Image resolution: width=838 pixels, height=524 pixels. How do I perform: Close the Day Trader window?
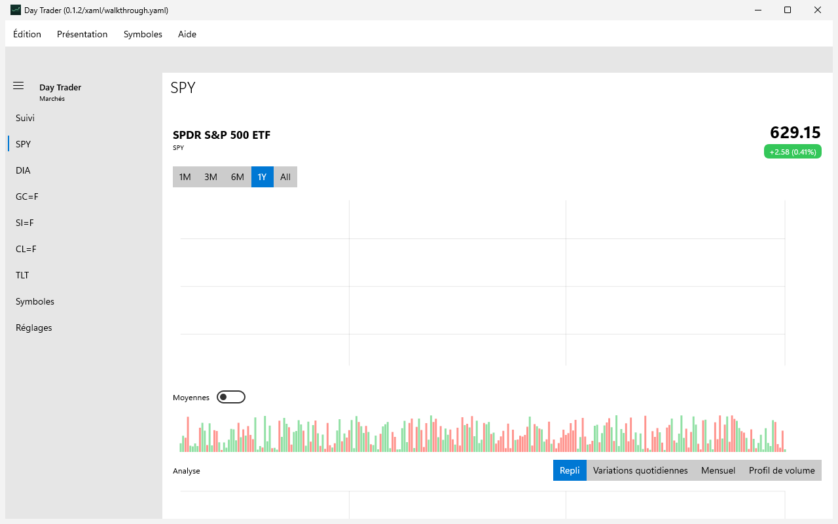(x=818, y=10)
